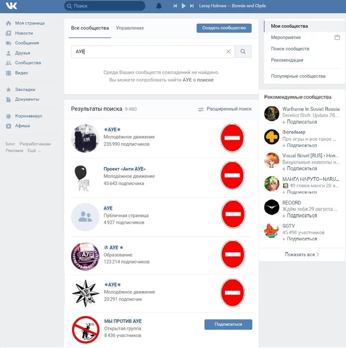
Task: Skip to the next track
Action: pos(192,6)
